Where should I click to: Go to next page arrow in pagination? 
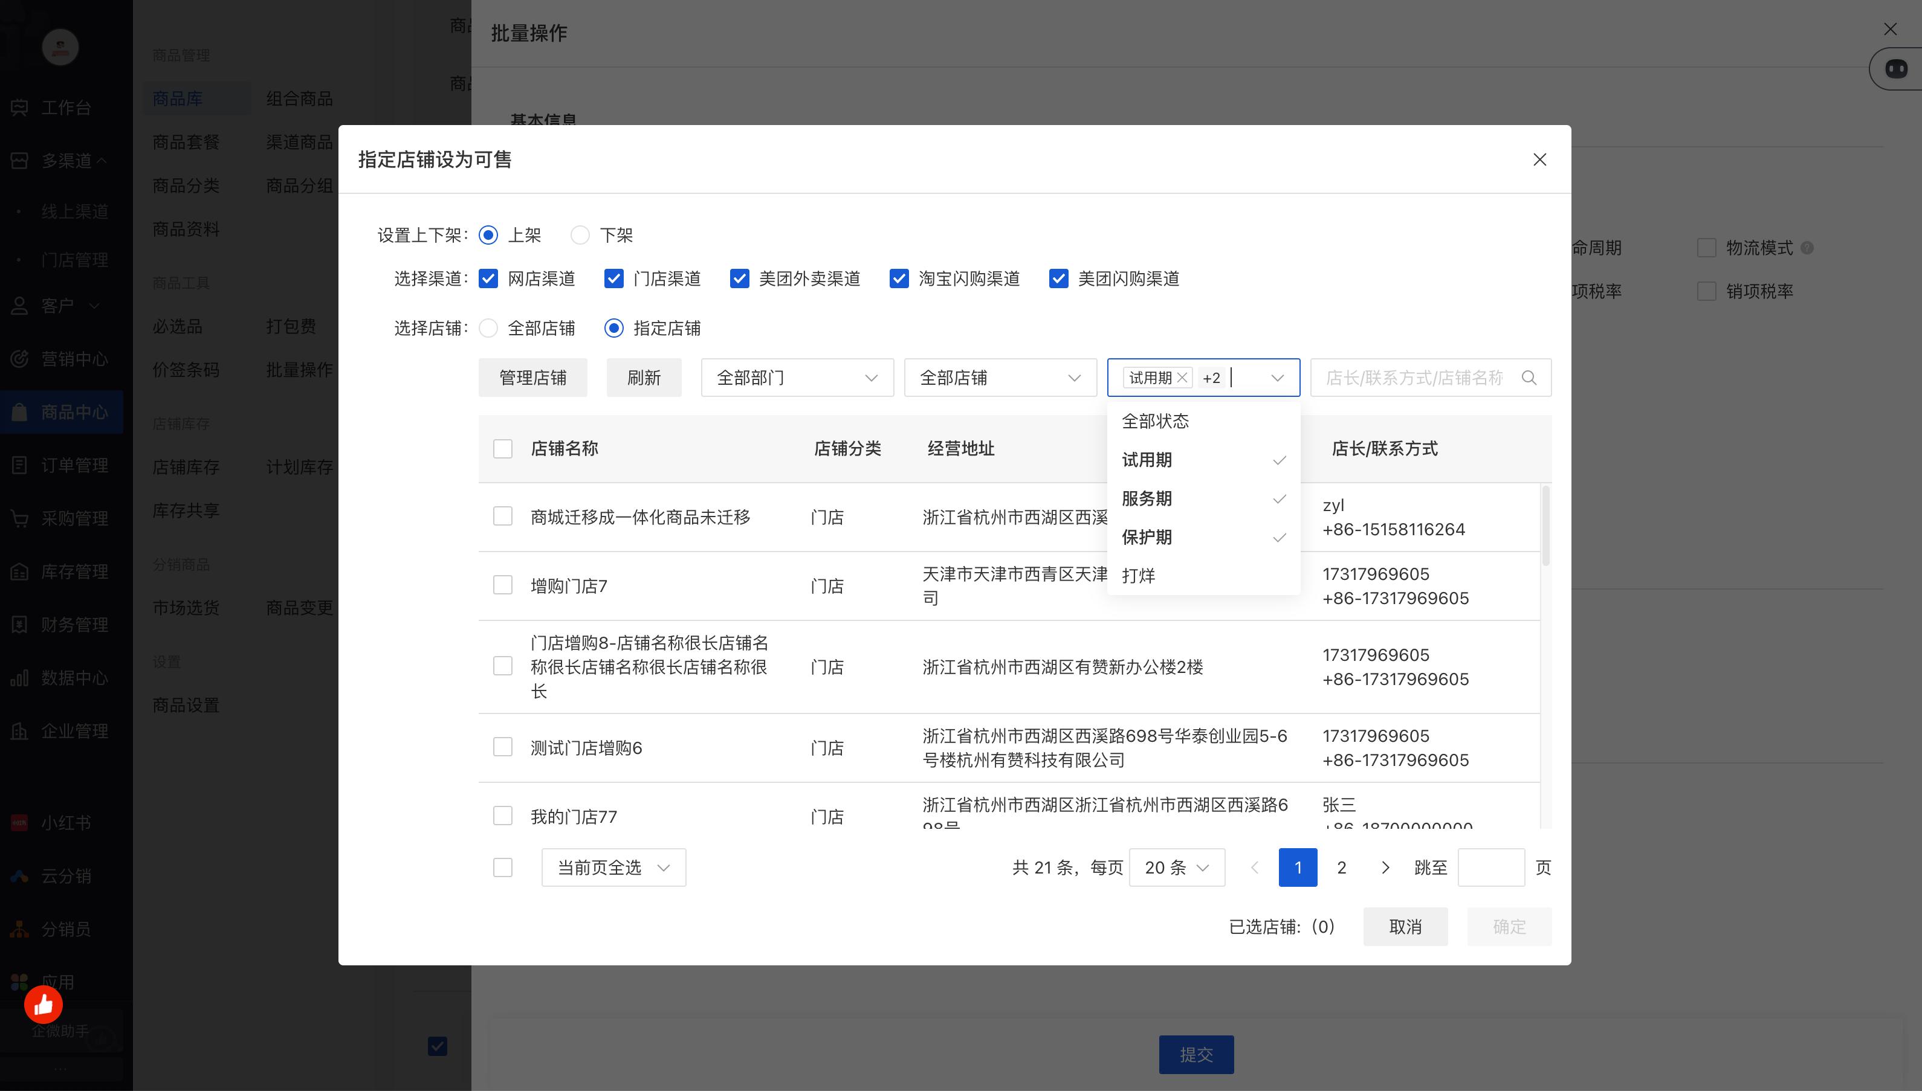(x=1385, y=867)
